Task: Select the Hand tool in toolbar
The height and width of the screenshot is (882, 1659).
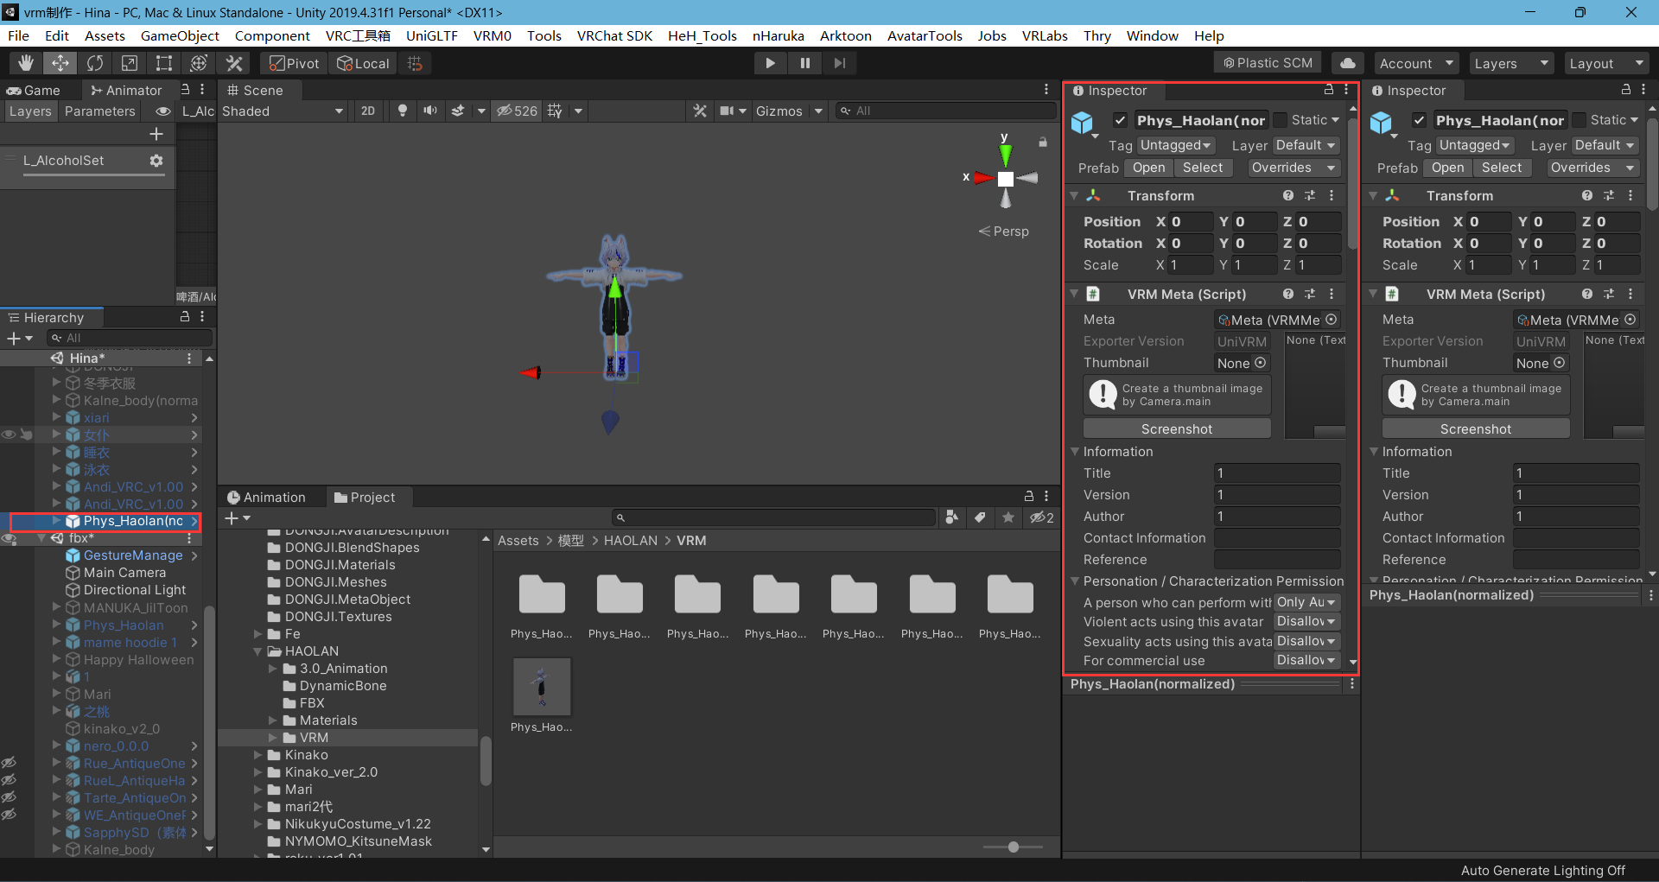Action: (26, 63)
